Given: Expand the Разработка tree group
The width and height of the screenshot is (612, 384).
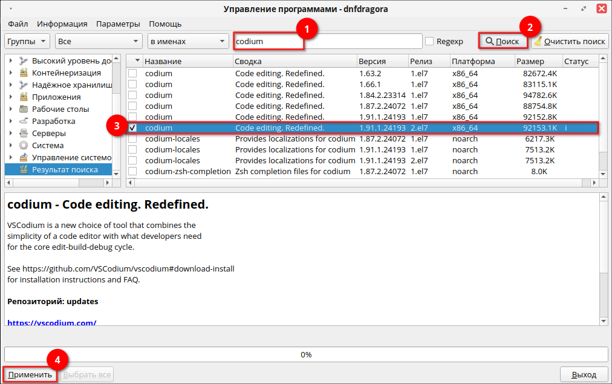Looking at the screenshot, I should point(11,122).
